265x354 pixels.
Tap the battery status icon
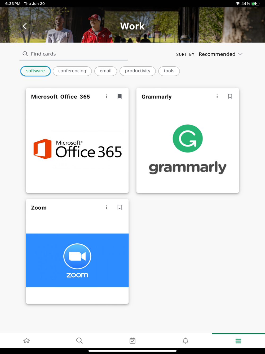click(256, 4)
